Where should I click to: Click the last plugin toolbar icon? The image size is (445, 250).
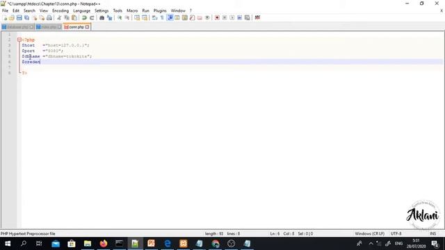tap(257, 17)
